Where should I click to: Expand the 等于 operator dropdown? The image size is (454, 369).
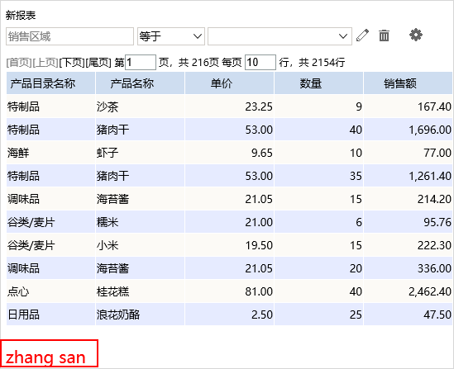point(171,36)
